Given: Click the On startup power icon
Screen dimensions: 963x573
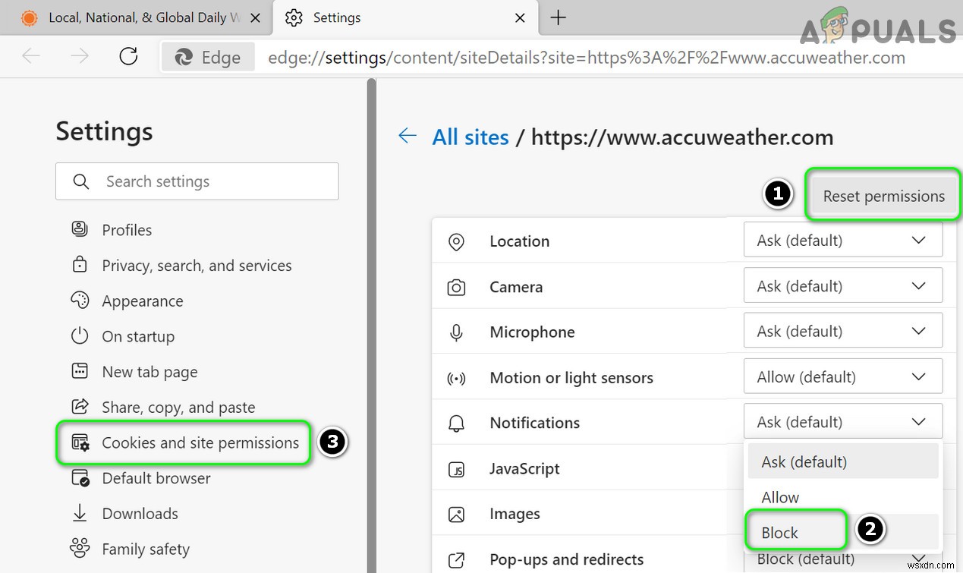Looking at the screenshot, I should click(x=80, y=336).
